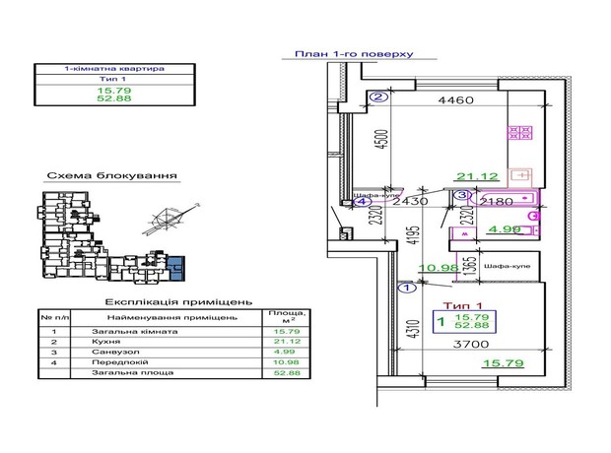The height and width of the screenshot is (453, 611).
Task: Select room marker circle 2
Action: (378, 97)
